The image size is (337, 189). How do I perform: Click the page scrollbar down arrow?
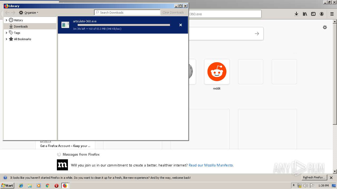click(x=335, y=171)
